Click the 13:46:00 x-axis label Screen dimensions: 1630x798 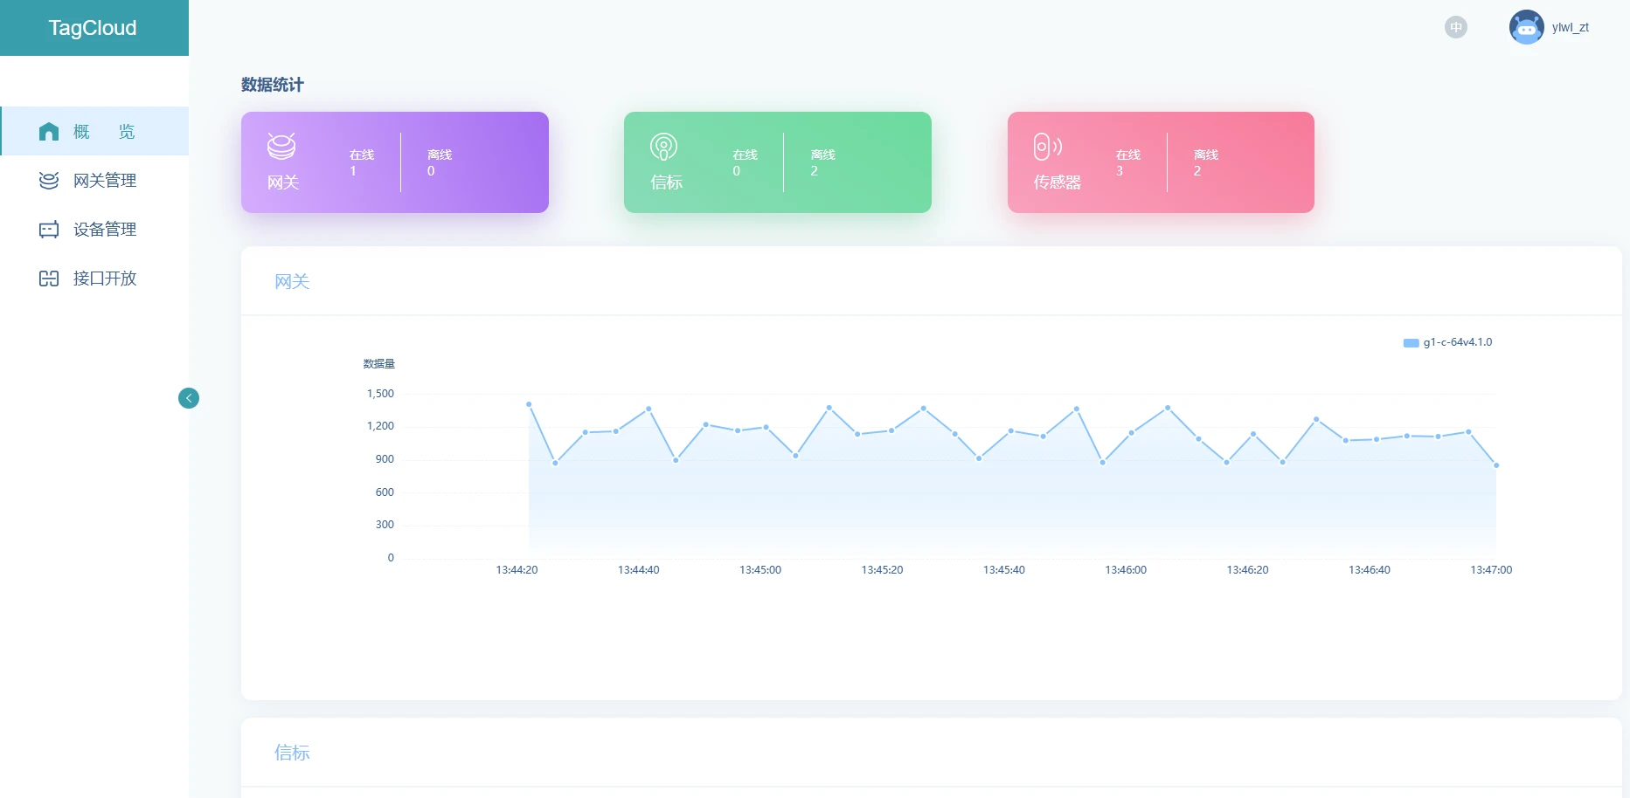pos(1126,570)
